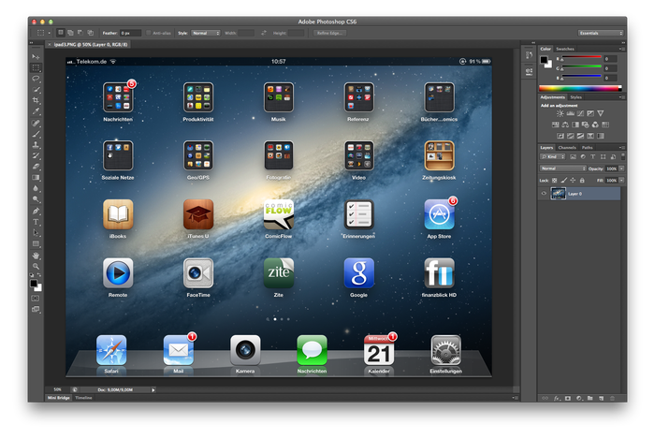Image resolution: width=655 pixels, height=439 pixels.
Task: Select the Lasso tool
Action: tap(36, 78)
